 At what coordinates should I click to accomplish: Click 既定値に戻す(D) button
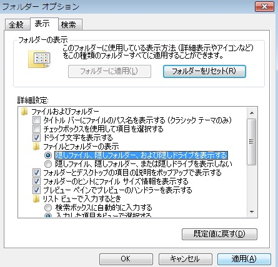pyautogui.click(x=219, y=234)
